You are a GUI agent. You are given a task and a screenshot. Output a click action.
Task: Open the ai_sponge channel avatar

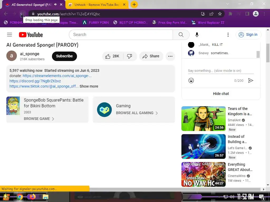pyautogui.click(x=12, y=56)
